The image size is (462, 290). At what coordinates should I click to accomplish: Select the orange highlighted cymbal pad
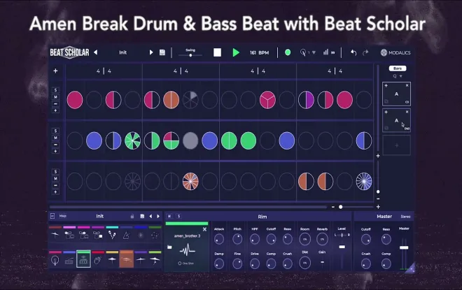pos(127,259)
